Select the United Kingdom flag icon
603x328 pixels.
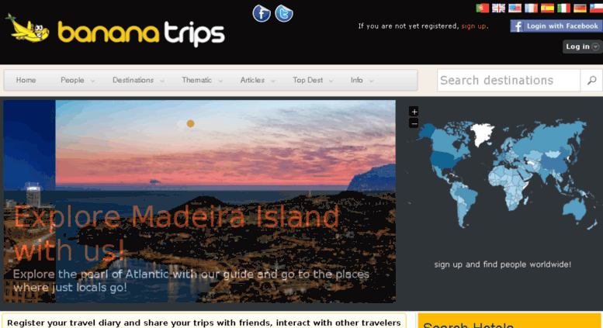pyautogui.click(x=498, y=8)
